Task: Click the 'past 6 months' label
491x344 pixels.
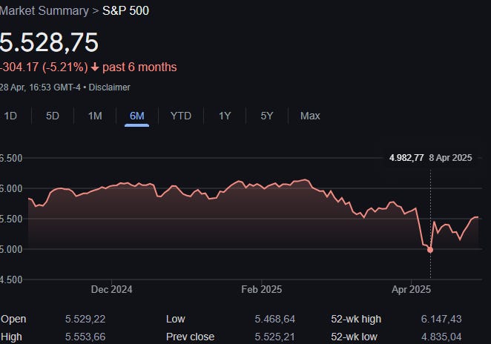Action: 139,67
